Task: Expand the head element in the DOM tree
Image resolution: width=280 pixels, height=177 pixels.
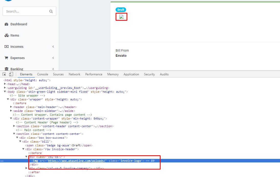Action: coord(5,84)
